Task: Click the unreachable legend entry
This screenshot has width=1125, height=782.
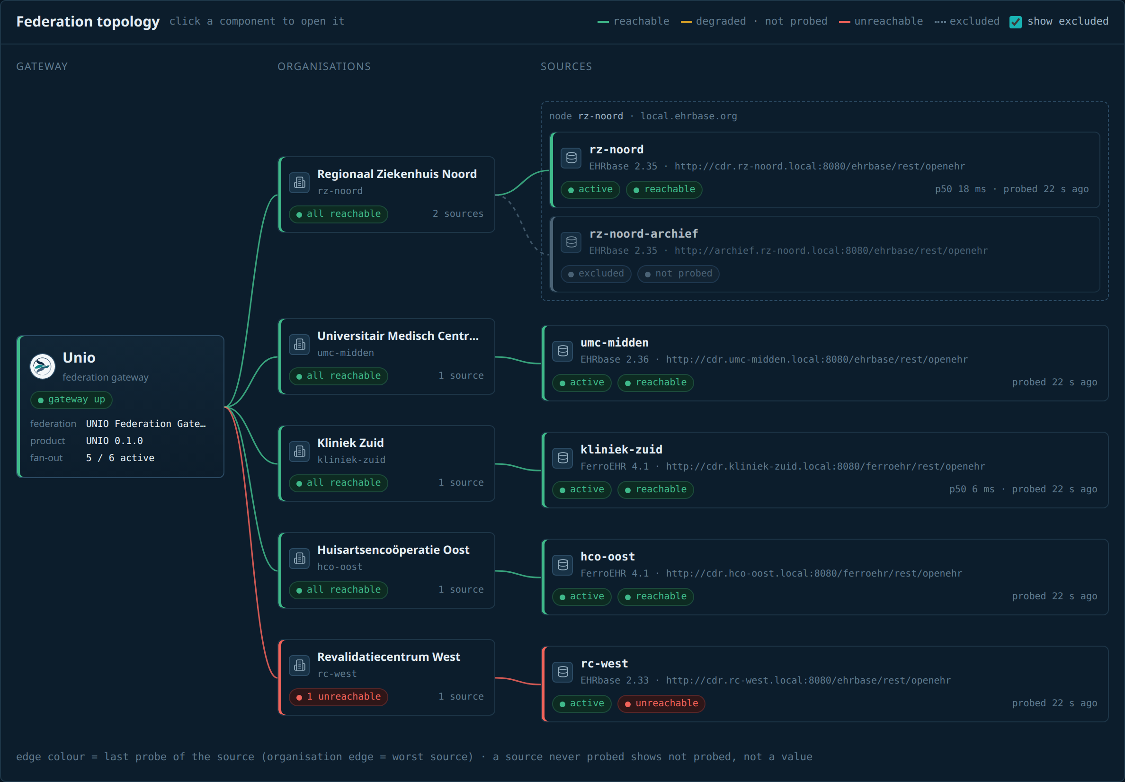Action: tap(881, 22)
